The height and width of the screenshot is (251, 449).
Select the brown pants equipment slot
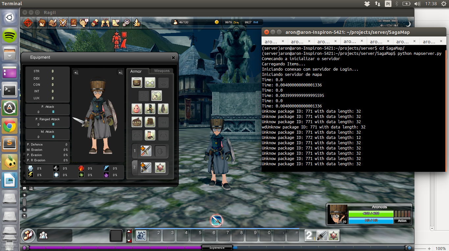[x=150, y=122]
